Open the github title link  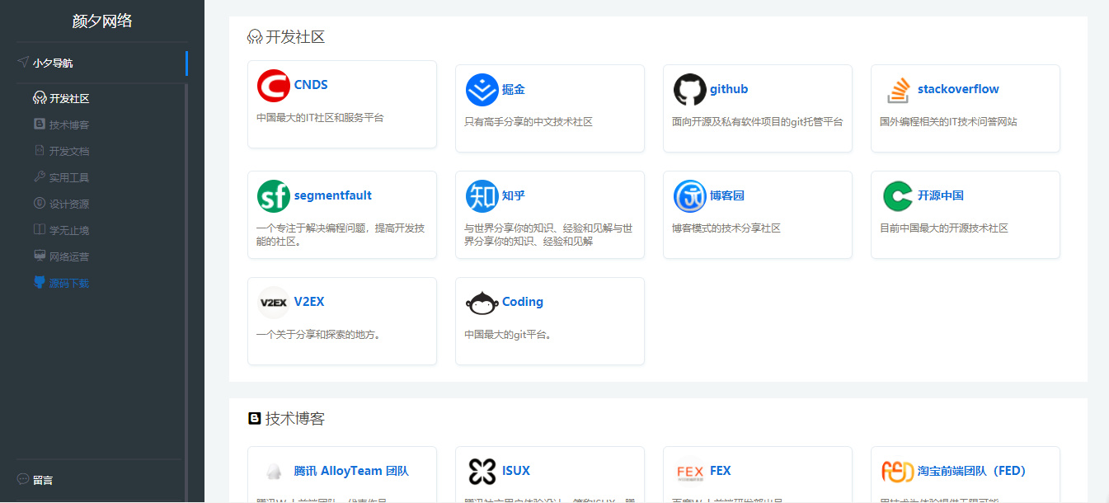pos(729,89)
